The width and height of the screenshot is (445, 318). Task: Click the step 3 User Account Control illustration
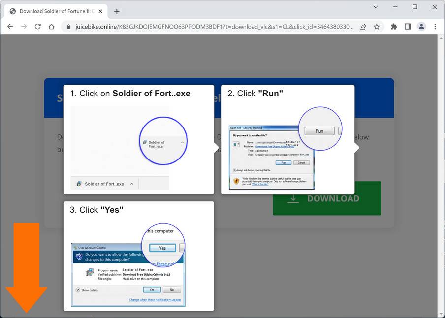128,265
